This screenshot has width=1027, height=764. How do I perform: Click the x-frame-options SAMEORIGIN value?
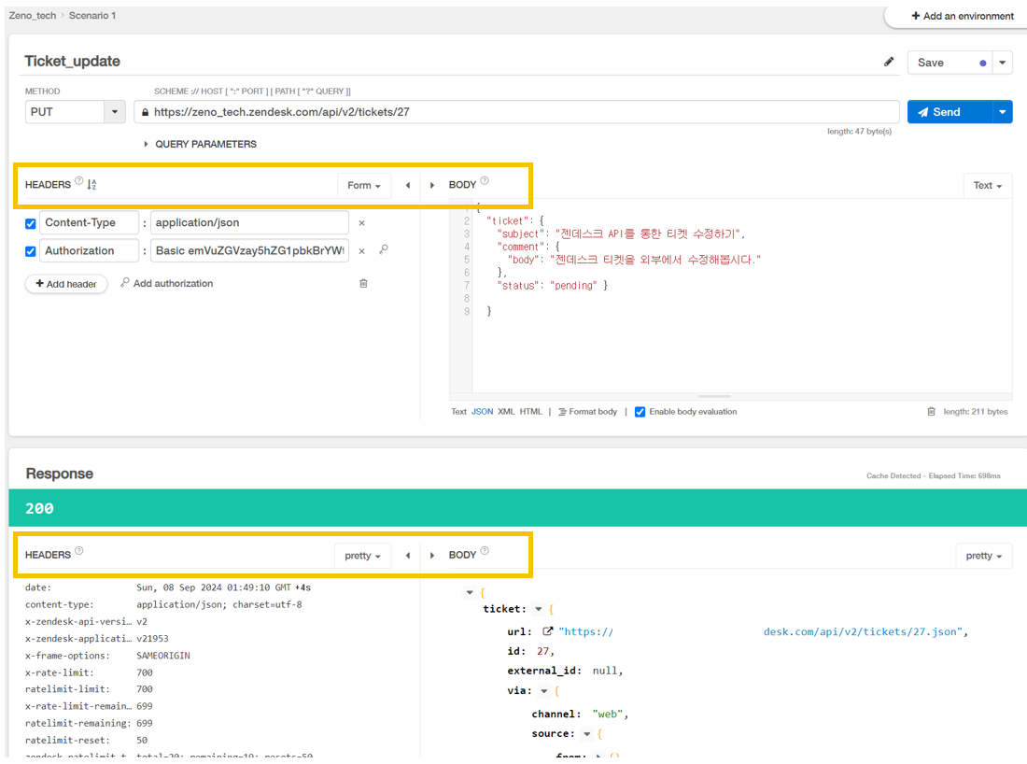(x=163, y=656)
